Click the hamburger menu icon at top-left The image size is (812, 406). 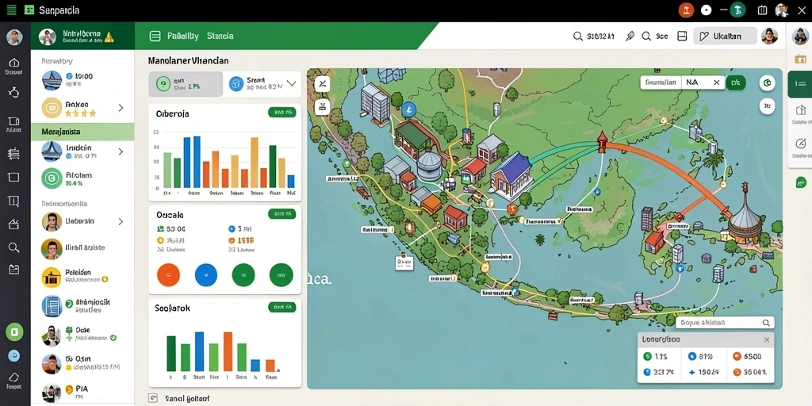(11, 10)
